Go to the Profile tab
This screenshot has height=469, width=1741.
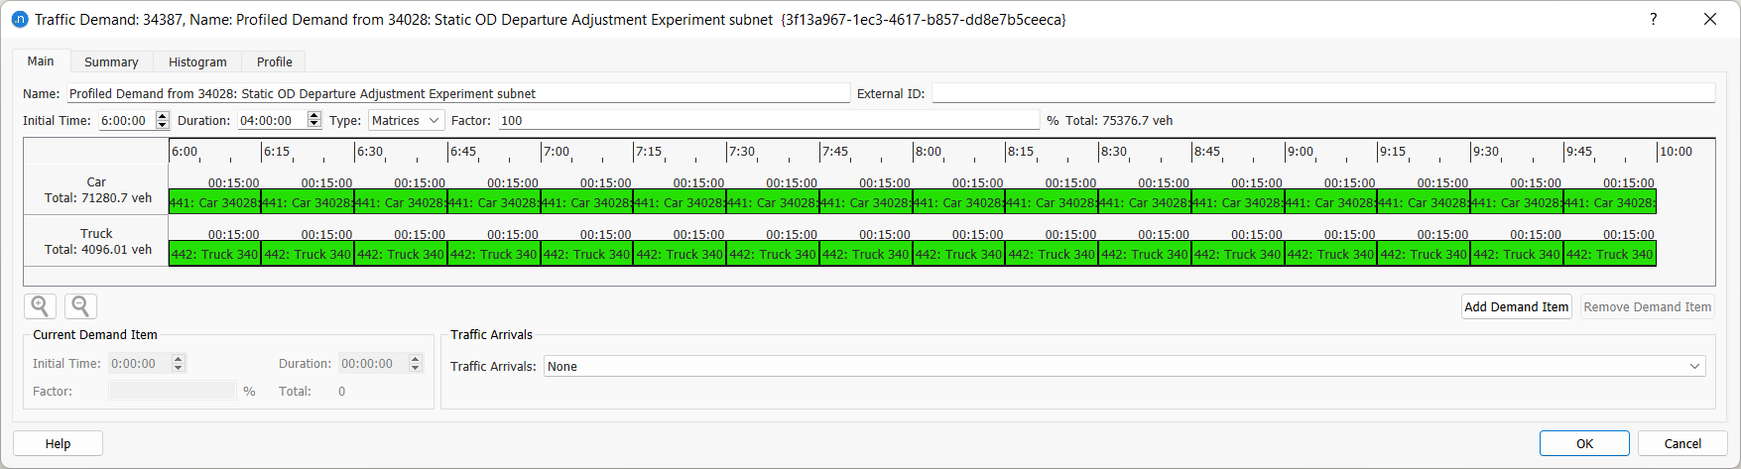tap(274, 61)
